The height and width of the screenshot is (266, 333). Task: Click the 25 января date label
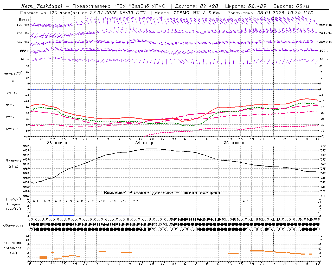[x=234, y=143]
